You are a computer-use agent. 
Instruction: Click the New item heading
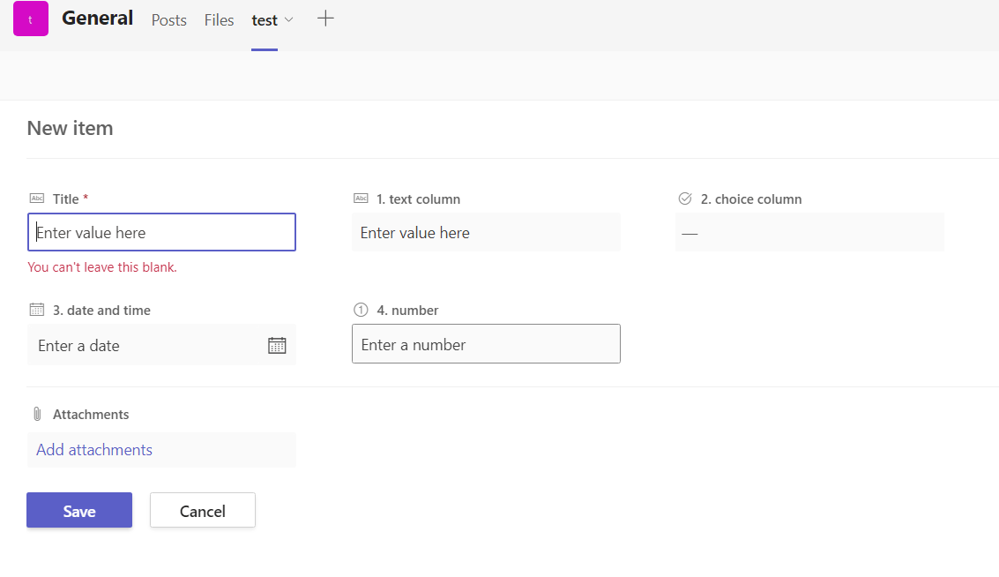tap(70, 128)
